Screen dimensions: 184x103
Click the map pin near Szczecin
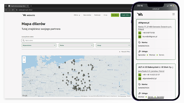click(59, 67)
